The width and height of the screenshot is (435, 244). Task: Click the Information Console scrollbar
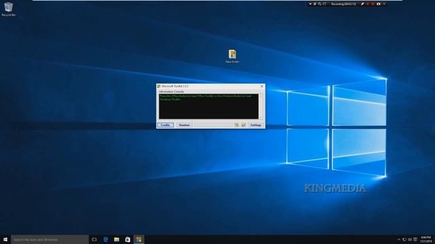click(x=260, y=106)
